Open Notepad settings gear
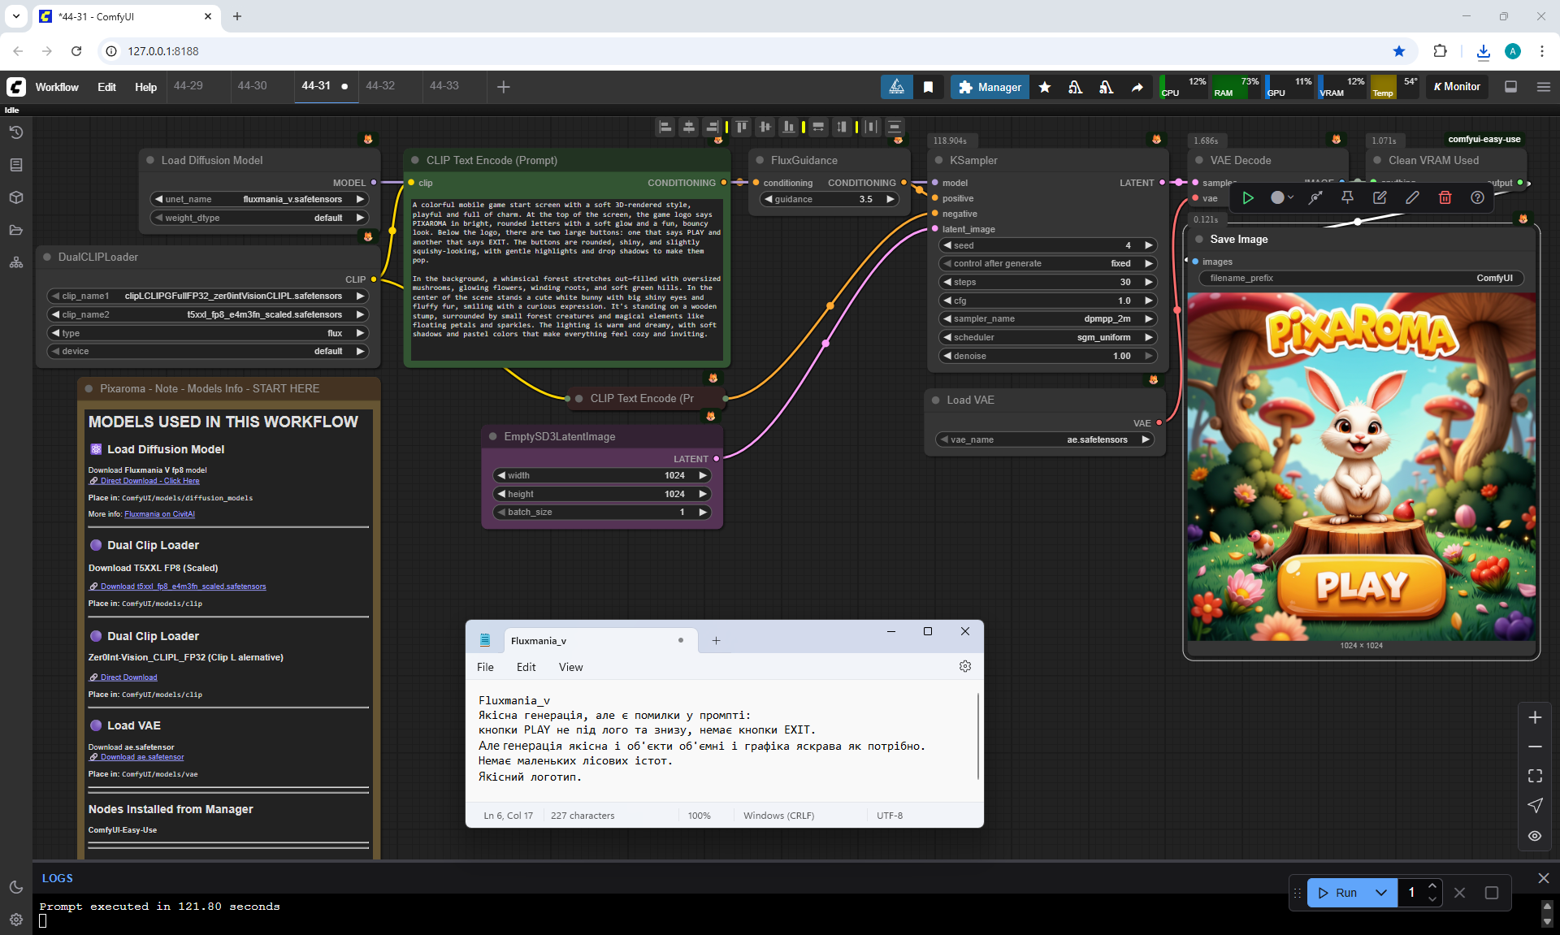 click(964, 666)
